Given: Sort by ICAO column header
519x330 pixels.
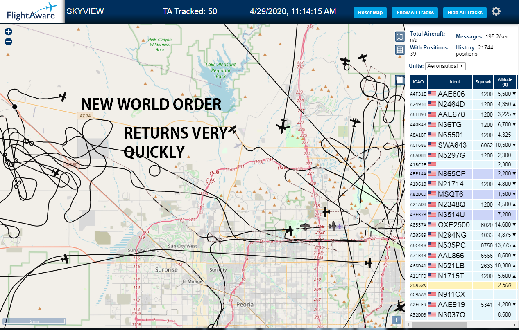Looking at the screenshot, I should point(418,82).
